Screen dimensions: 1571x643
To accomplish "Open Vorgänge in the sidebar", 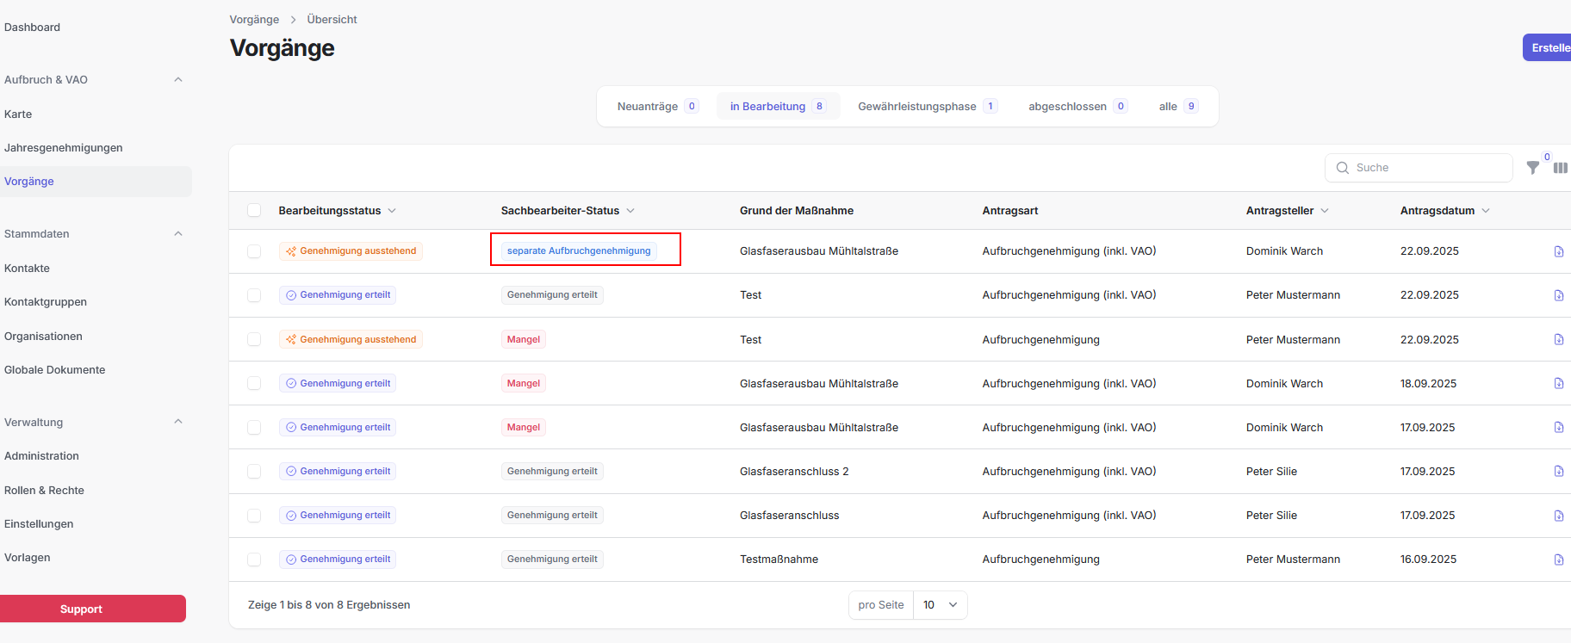I will coord(94,181).
